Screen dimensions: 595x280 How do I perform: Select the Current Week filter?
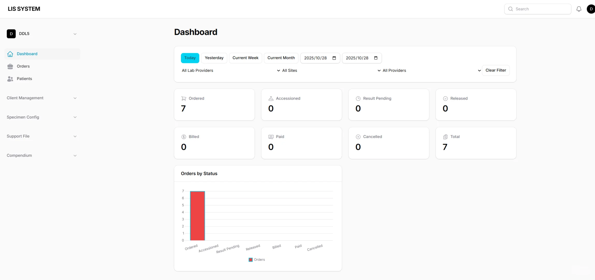pos(245,58)
